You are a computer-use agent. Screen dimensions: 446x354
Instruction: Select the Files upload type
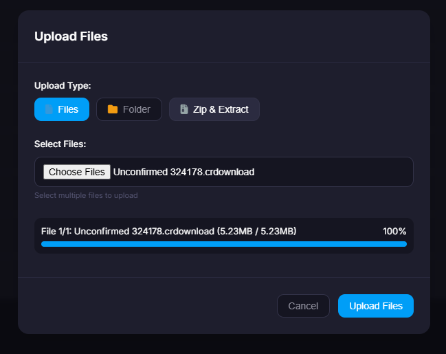click(62, 109)
